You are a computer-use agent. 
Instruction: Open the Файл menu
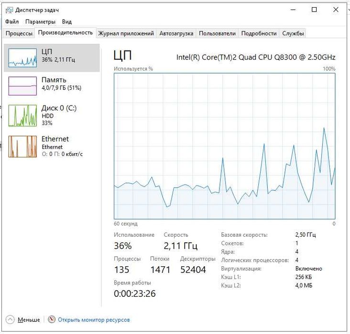click(12, 21)
